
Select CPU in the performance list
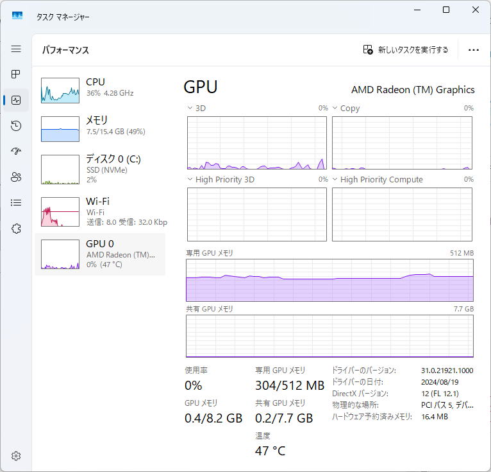(x=100, y=88)
